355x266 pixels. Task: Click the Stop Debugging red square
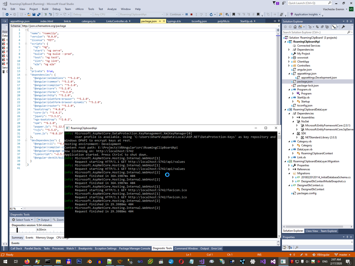point(191,14)
